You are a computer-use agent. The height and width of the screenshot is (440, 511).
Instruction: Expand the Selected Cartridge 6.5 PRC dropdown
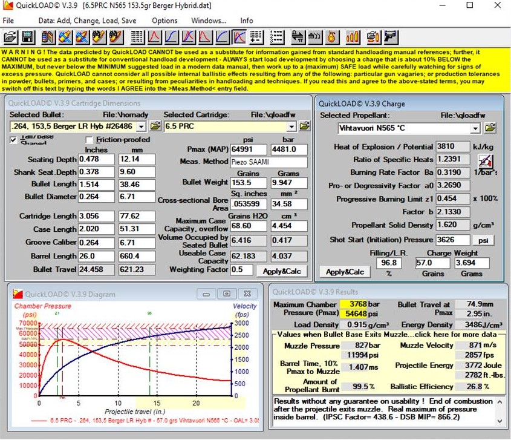[291, 126]
